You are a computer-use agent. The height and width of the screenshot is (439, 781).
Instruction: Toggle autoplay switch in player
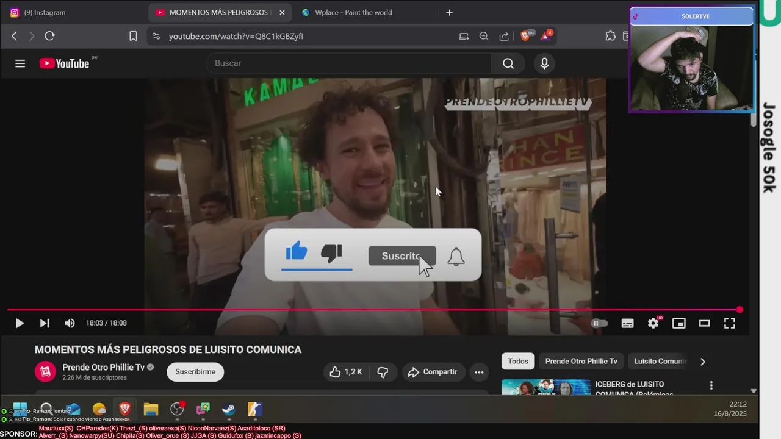600,323
